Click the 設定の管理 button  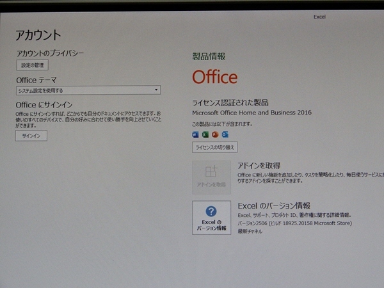33,65
